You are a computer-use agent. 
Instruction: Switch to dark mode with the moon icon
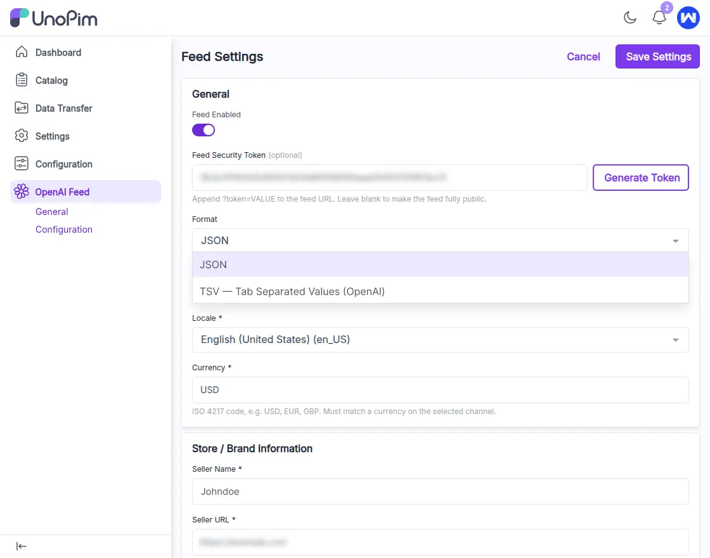(x=629, y=18)
